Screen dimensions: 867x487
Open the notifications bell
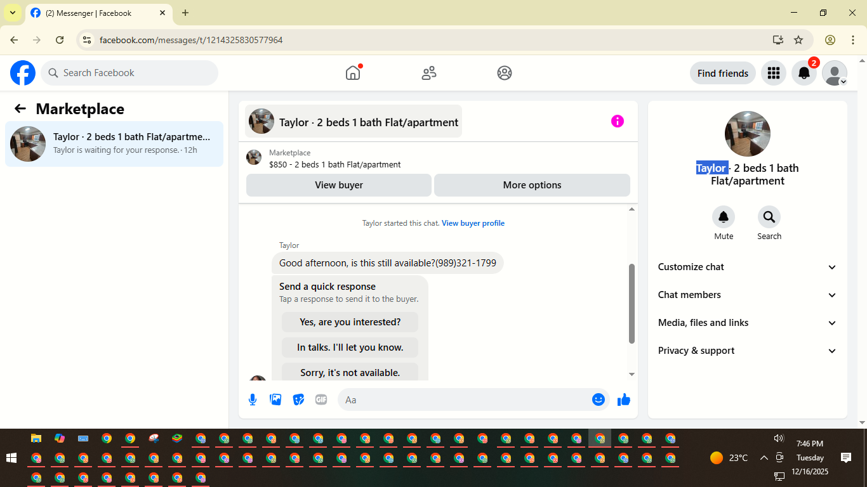(804, 73)
